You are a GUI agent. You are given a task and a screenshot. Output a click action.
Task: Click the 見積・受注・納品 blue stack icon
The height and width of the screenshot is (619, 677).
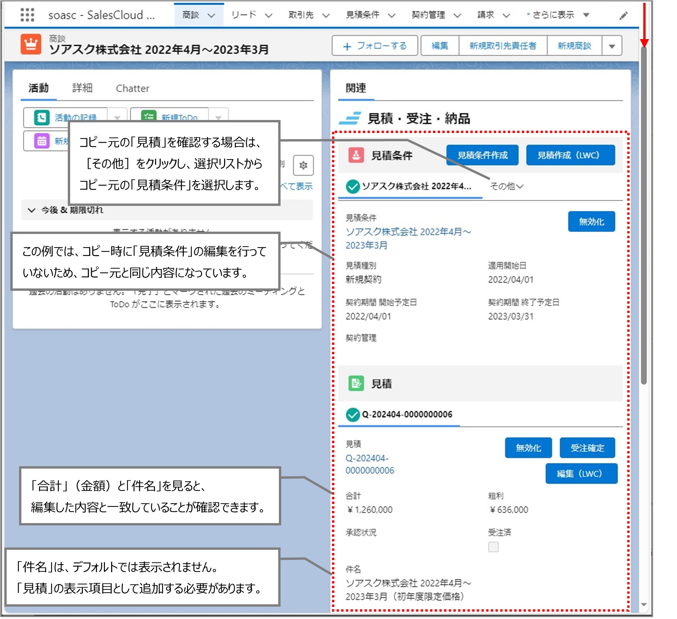pos(350,118)
